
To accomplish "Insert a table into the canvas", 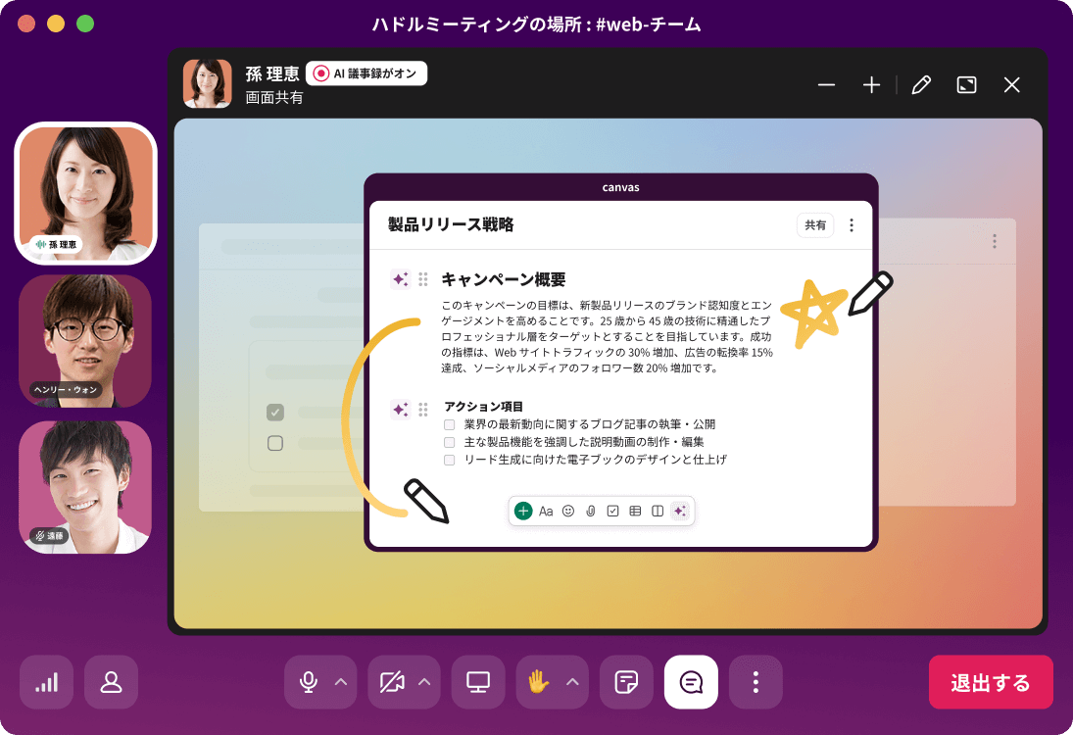I will 635,511.
